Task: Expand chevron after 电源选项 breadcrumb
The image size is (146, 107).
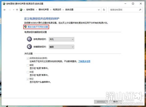Action: [63, 10]
